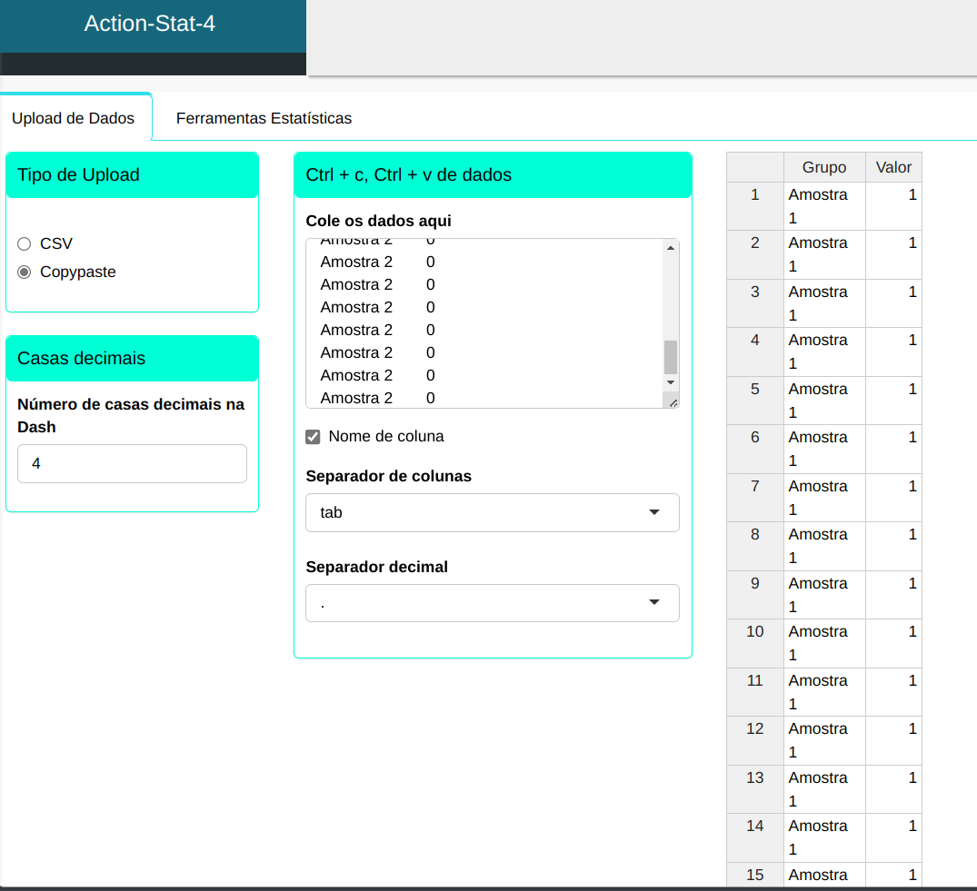Image resolution: width=977 pixels, height=891 pixels.
Task: Click the textarea scroll down arrow
Action: [x=671, y=382]
